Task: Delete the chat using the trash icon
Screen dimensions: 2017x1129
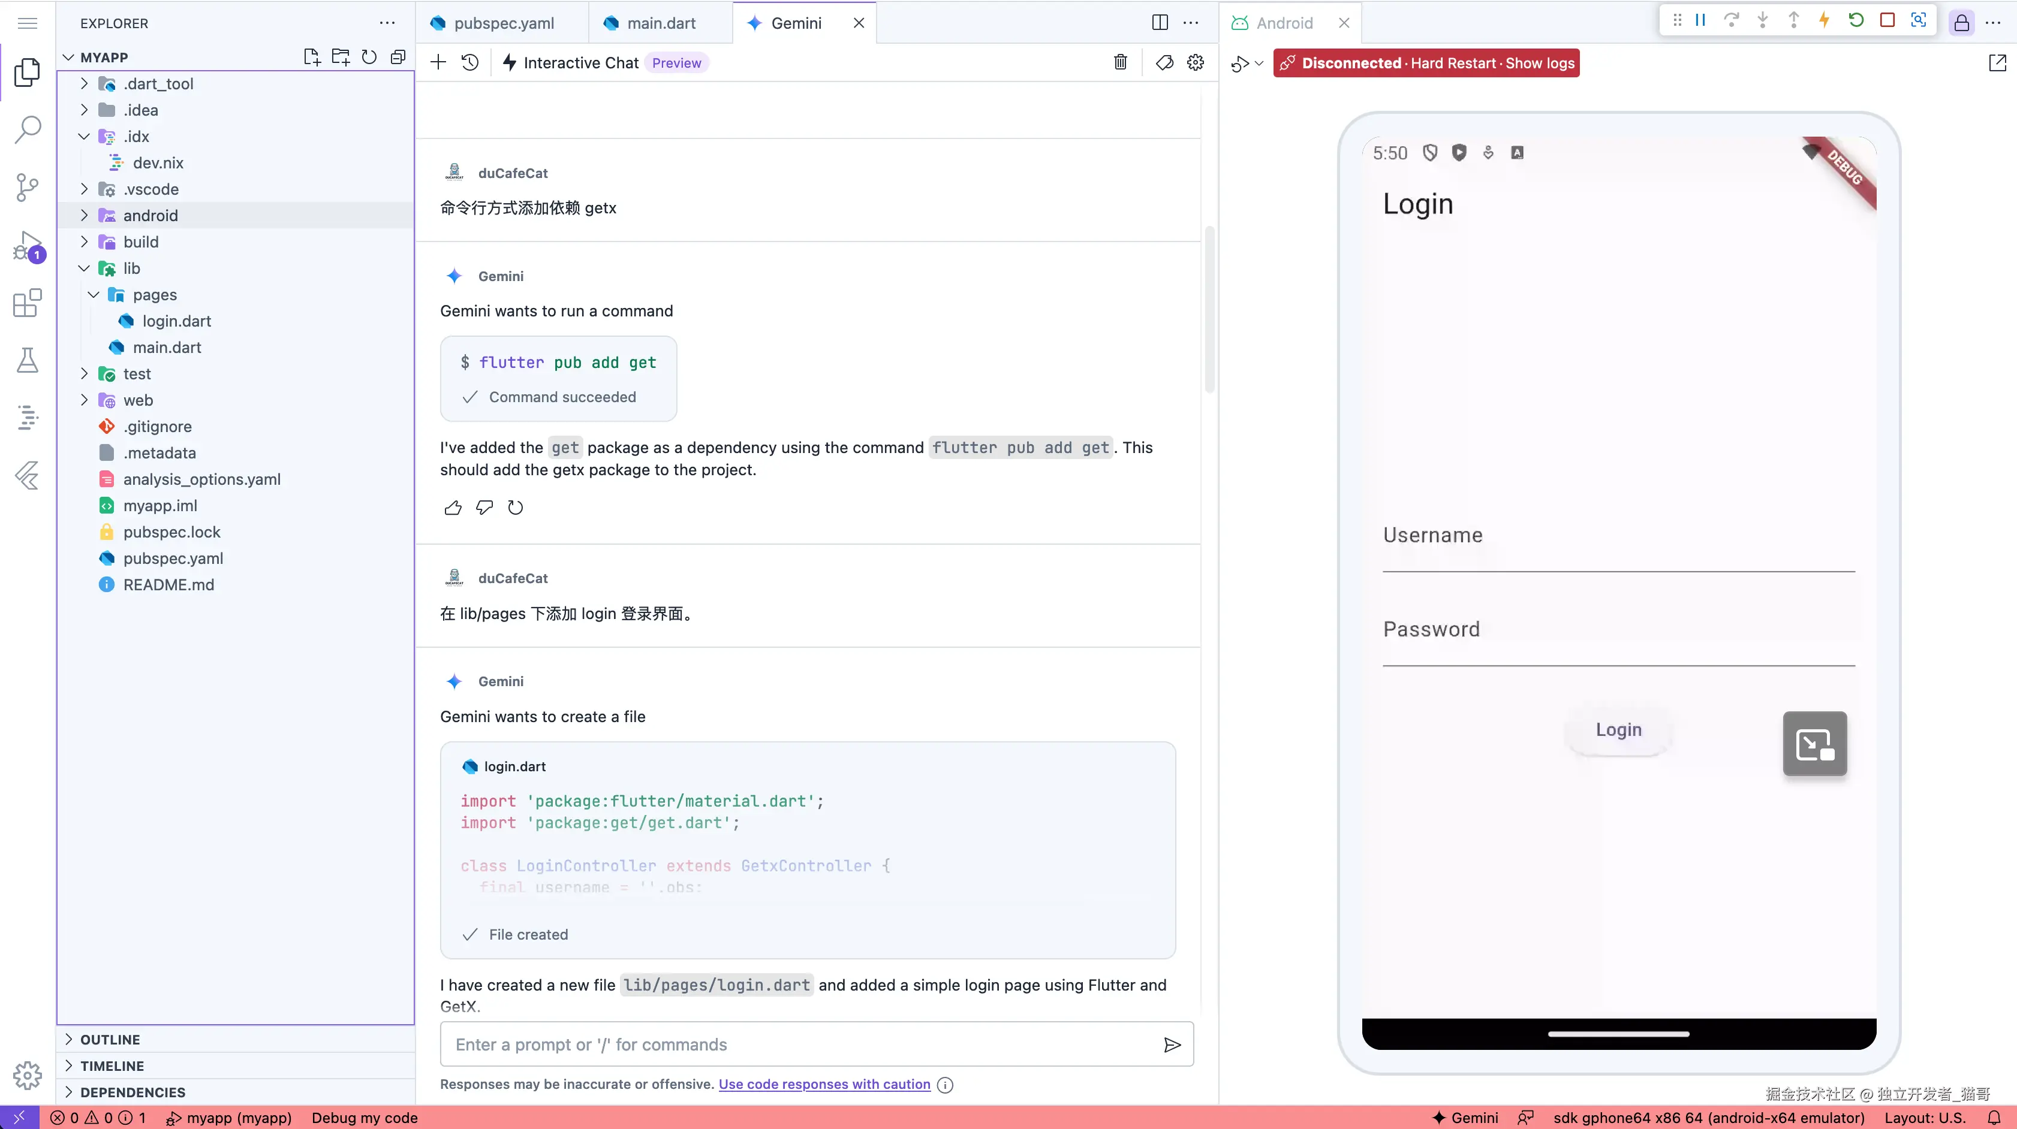Action: point(1119,62)
